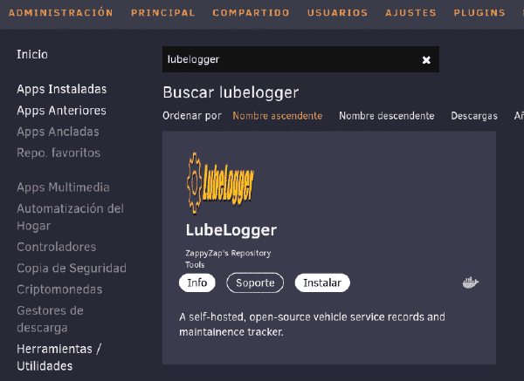Screen dimensions: 524x381
Task: Click ZappyZap's Repository text
Action: click(x=228, y=253)
